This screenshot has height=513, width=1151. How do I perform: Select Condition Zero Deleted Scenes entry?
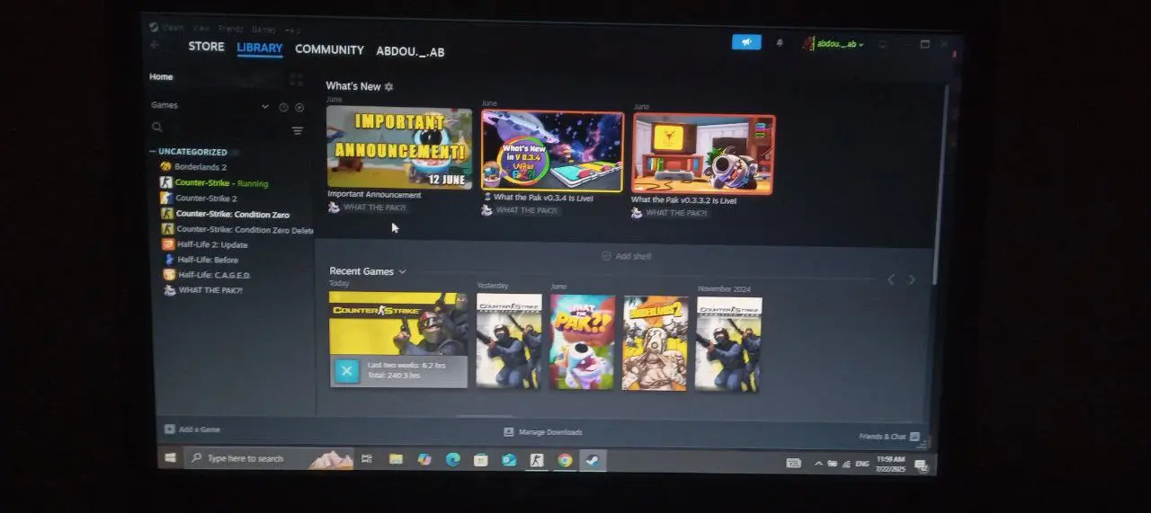pyautogui.click(x=237, y=229)
